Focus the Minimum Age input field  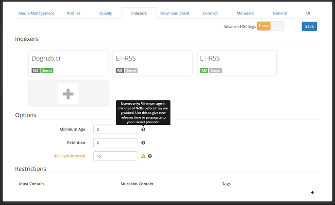[115, 129]
